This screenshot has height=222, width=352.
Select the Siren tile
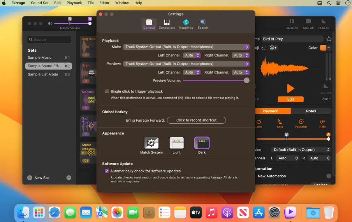coord(88,73)
